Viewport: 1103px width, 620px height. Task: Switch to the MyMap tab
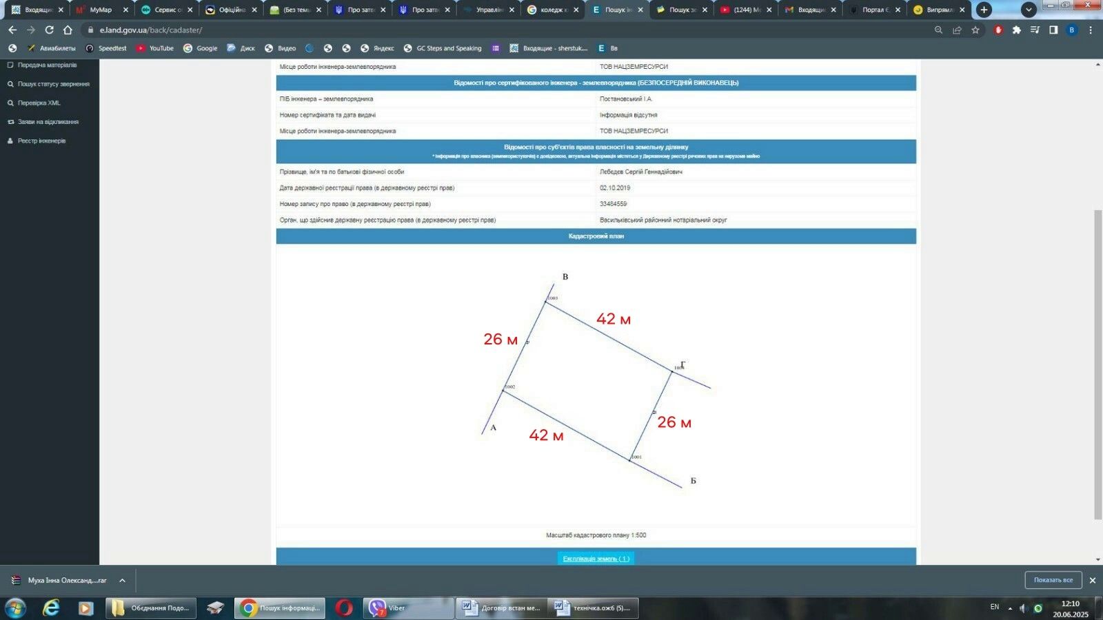[x=101, y=10]
